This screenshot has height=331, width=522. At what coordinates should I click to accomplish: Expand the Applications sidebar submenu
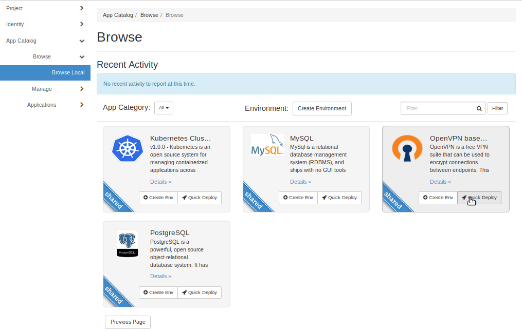pos(45,105)
